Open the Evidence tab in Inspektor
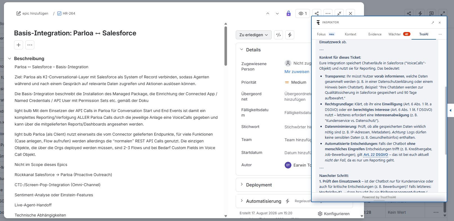This screenshot has height=221, width=454. pyautogui.click(x=375, y=34)
